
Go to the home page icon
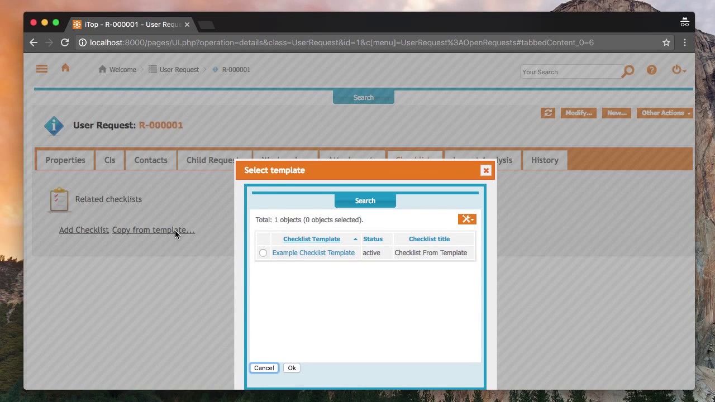[x=65, y=68]
